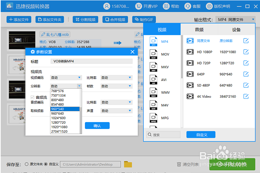The height and width of the screenshot is (173, 260).
Task: Select the 1280*720 resolution value of HD 720P
Action: [227, 63]
